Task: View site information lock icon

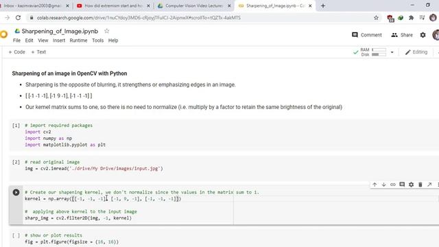Action: (x=32, y=18)
